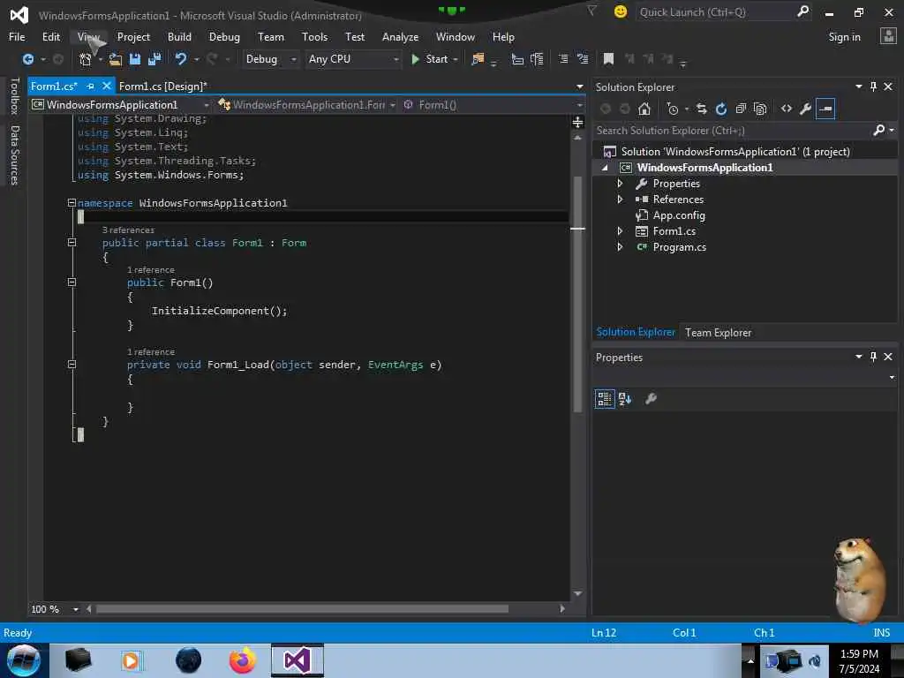Switch to the Form1.cs [Design]* tab

point(162,86)
